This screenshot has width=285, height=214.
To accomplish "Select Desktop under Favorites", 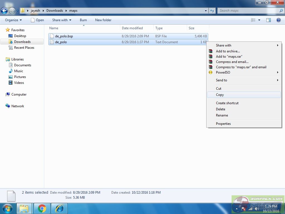I will click(x=20, y=36).
